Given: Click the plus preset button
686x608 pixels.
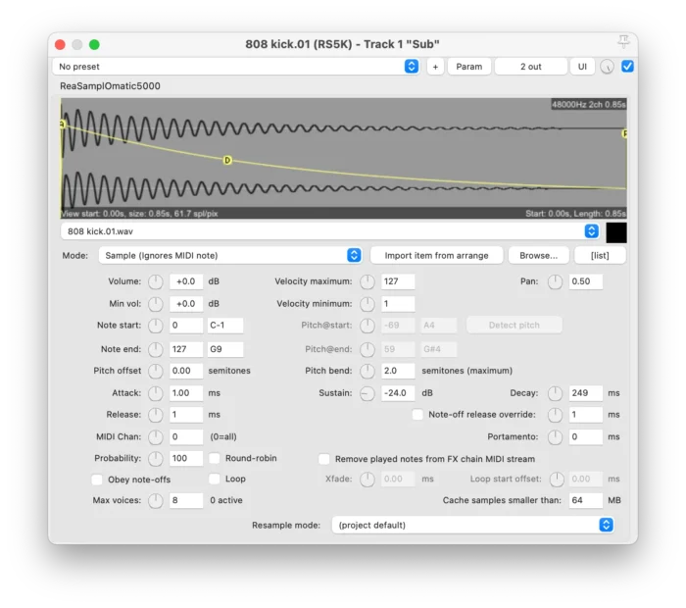Looking at the screenshot, I should (x=435, y=67).
